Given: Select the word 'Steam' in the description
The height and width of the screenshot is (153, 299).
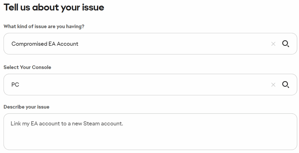Looking at the screenshot, I should coord(91,124).
